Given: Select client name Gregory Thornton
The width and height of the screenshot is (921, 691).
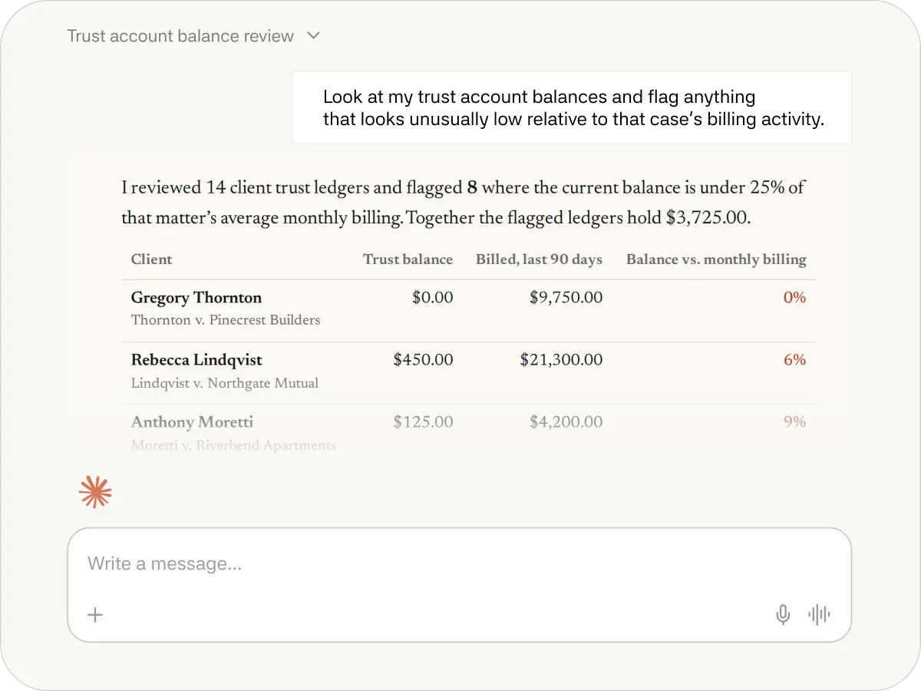Looking at the screenshot, I should coord(196,298).
